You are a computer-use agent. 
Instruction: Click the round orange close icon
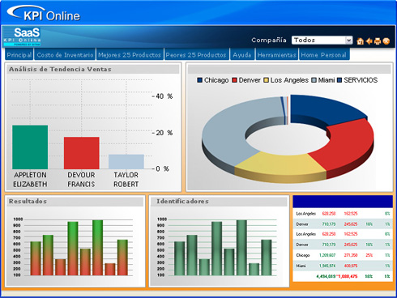pos(386,41)
